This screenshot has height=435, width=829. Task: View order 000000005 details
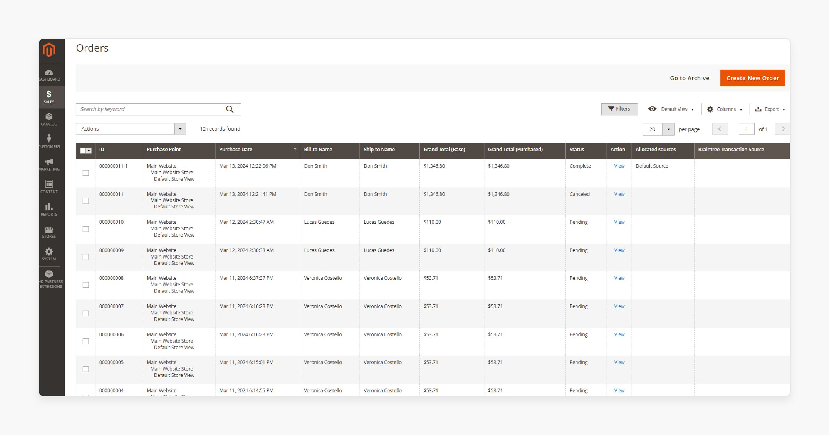tap(619, 362)
